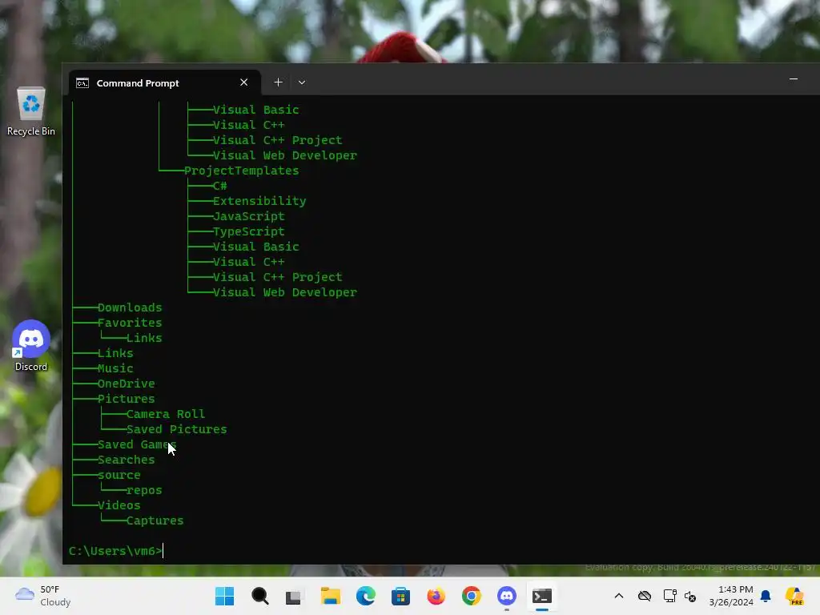This screenshot has width=820, height=615.
Task: Launch File Explorer from taskbar
Action: coord(331,596)
